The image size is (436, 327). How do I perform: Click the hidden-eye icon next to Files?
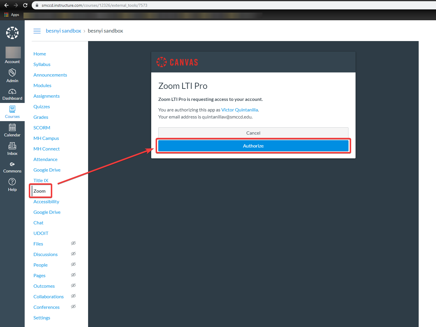coord(73,243)
